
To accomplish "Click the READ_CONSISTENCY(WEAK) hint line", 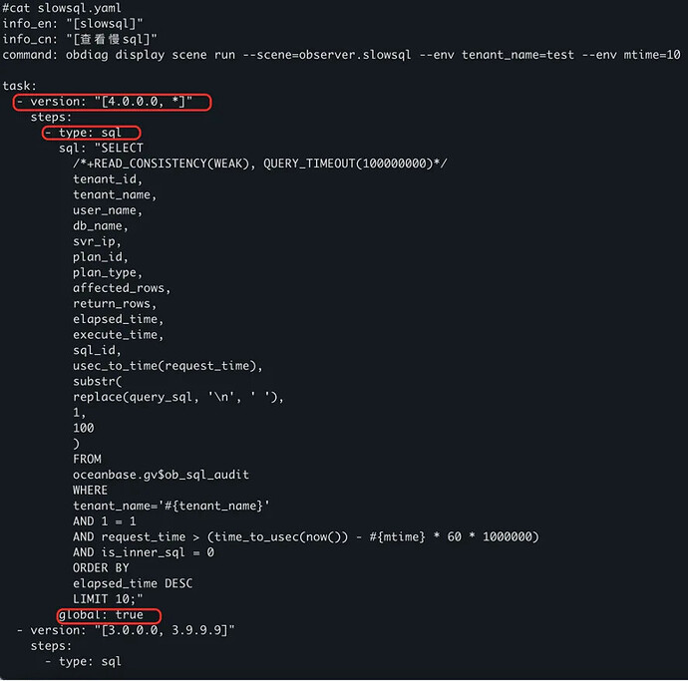I will pyautogui.click(x=260, y=164).
